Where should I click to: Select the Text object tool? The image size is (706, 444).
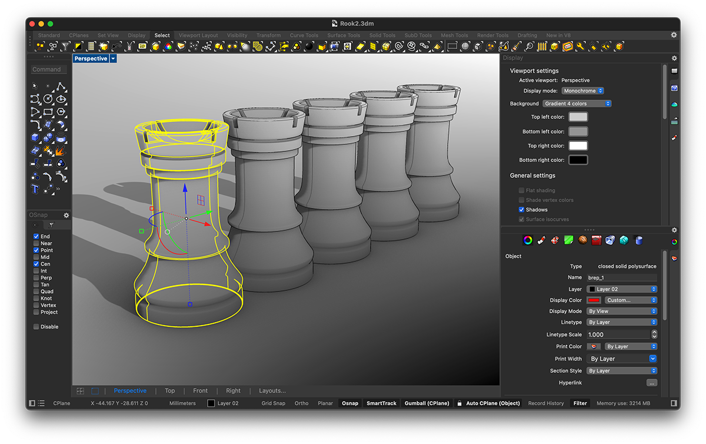[35, 189]
